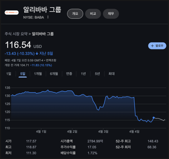
Task: Click the 110 y-axis label
Action: 7,128
